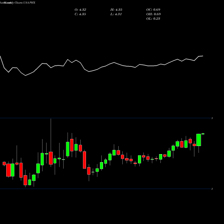This screenshot has width=224, height=224.
Task: Click the '5' upper price axis label
Action: coord(212,118)
